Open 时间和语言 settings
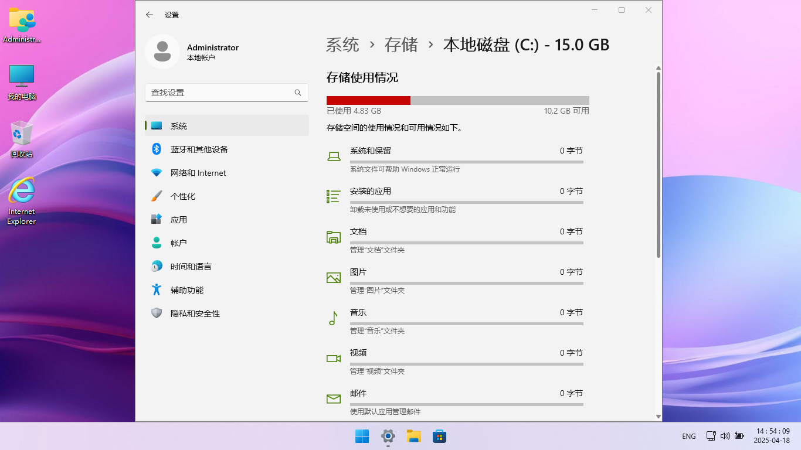801x450 pixels. pyautogui.click(x=227, y=266)
